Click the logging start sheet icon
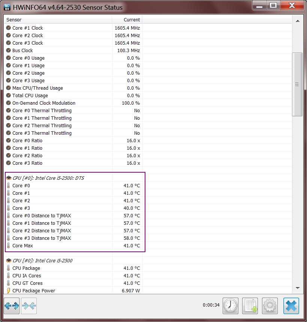The image size is (307, 322). [x=250, y=306]
